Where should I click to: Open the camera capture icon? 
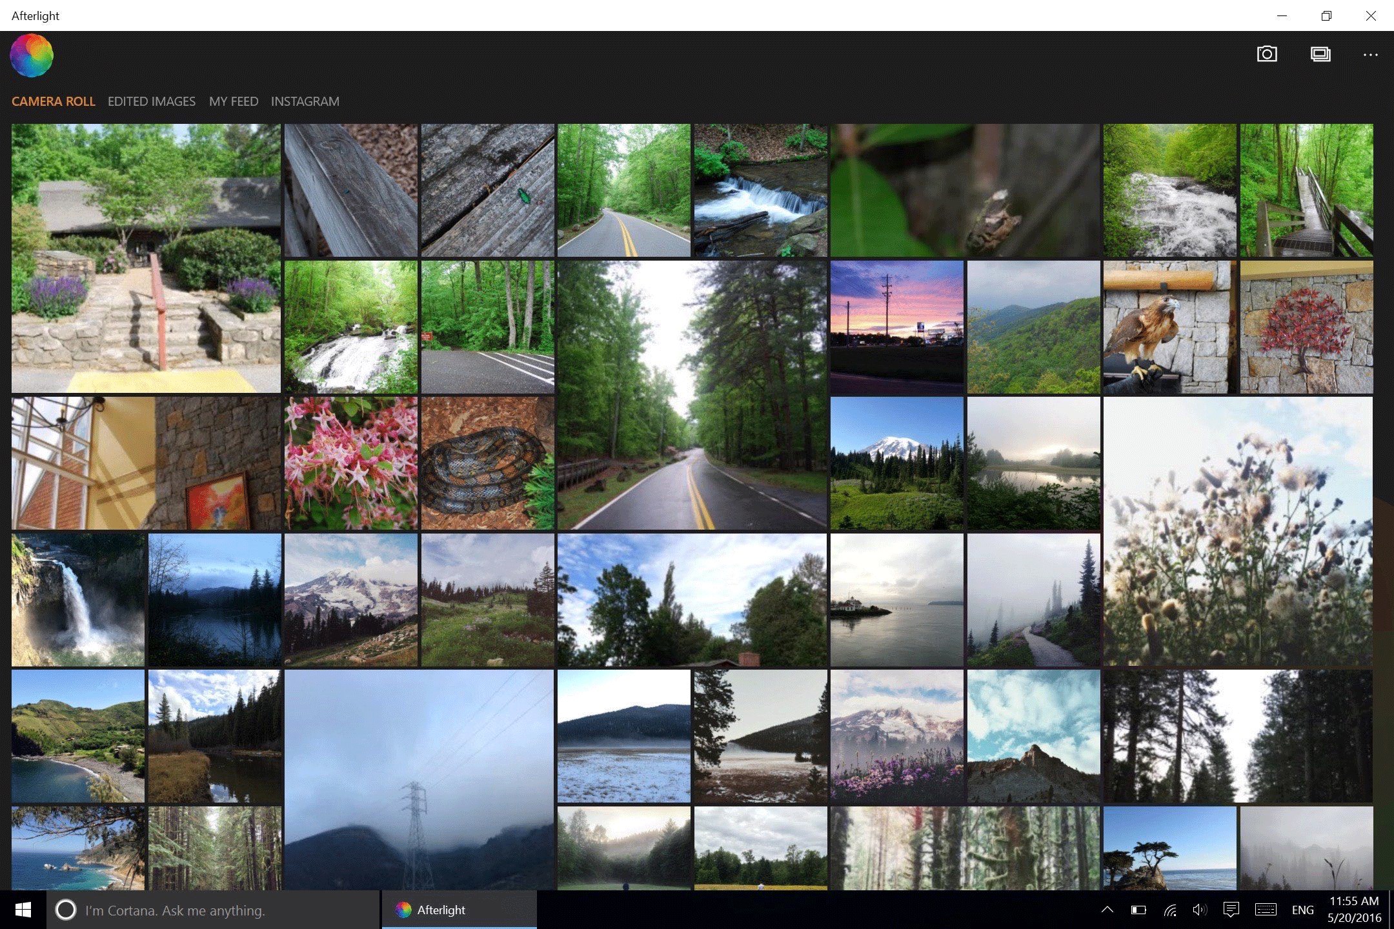coord(1266,54)
